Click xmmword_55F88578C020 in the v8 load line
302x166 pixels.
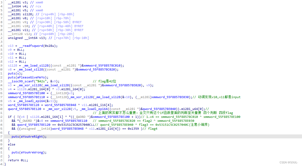click(96, 69)
